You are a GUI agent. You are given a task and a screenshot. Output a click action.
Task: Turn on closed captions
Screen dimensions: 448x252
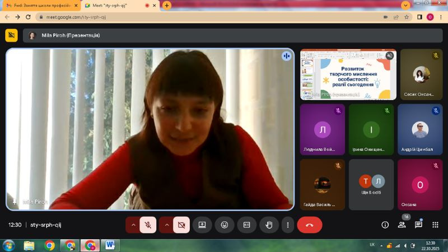pyautogui.click(x=246, y=225)
